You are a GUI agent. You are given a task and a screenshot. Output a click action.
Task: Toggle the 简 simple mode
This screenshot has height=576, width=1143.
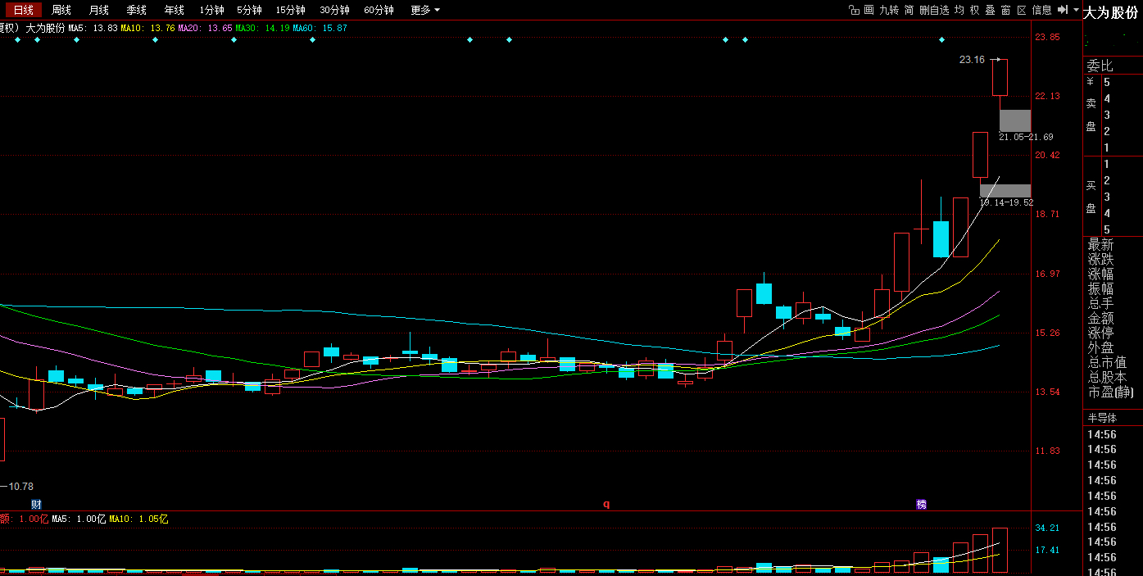coord(909,10)
